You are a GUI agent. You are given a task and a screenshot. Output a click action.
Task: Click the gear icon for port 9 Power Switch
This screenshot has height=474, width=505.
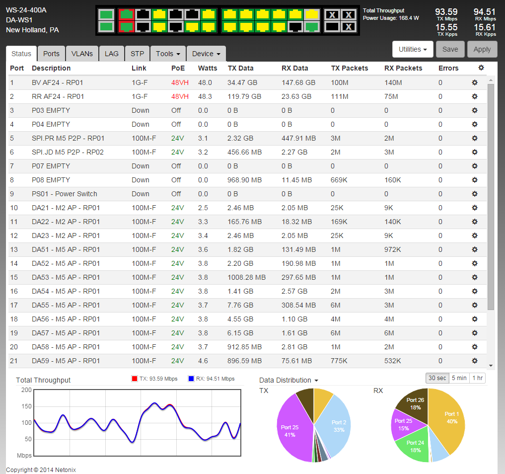pos(474,194)
